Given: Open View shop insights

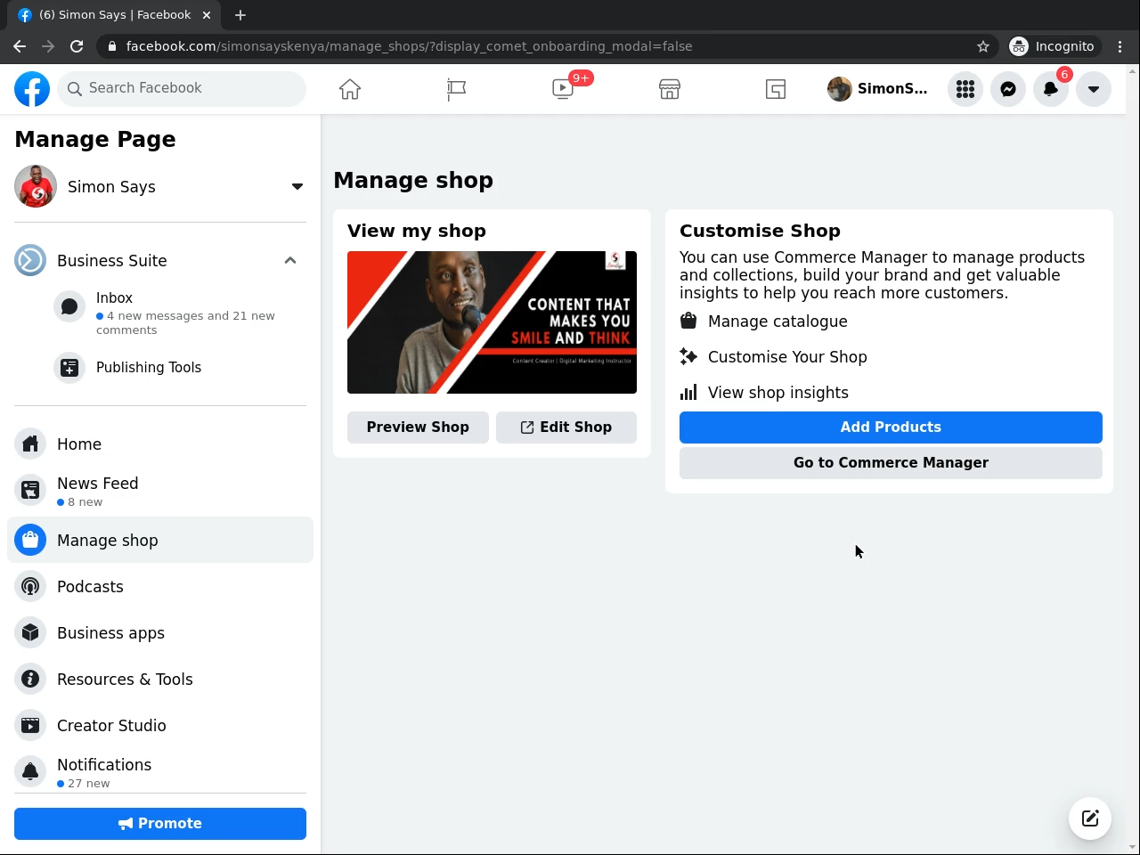Looking at the screenshot, I should pyautogui.click(x=764, y=393).
